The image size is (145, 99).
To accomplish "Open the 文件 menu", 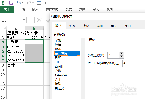I will pos(7,9).
